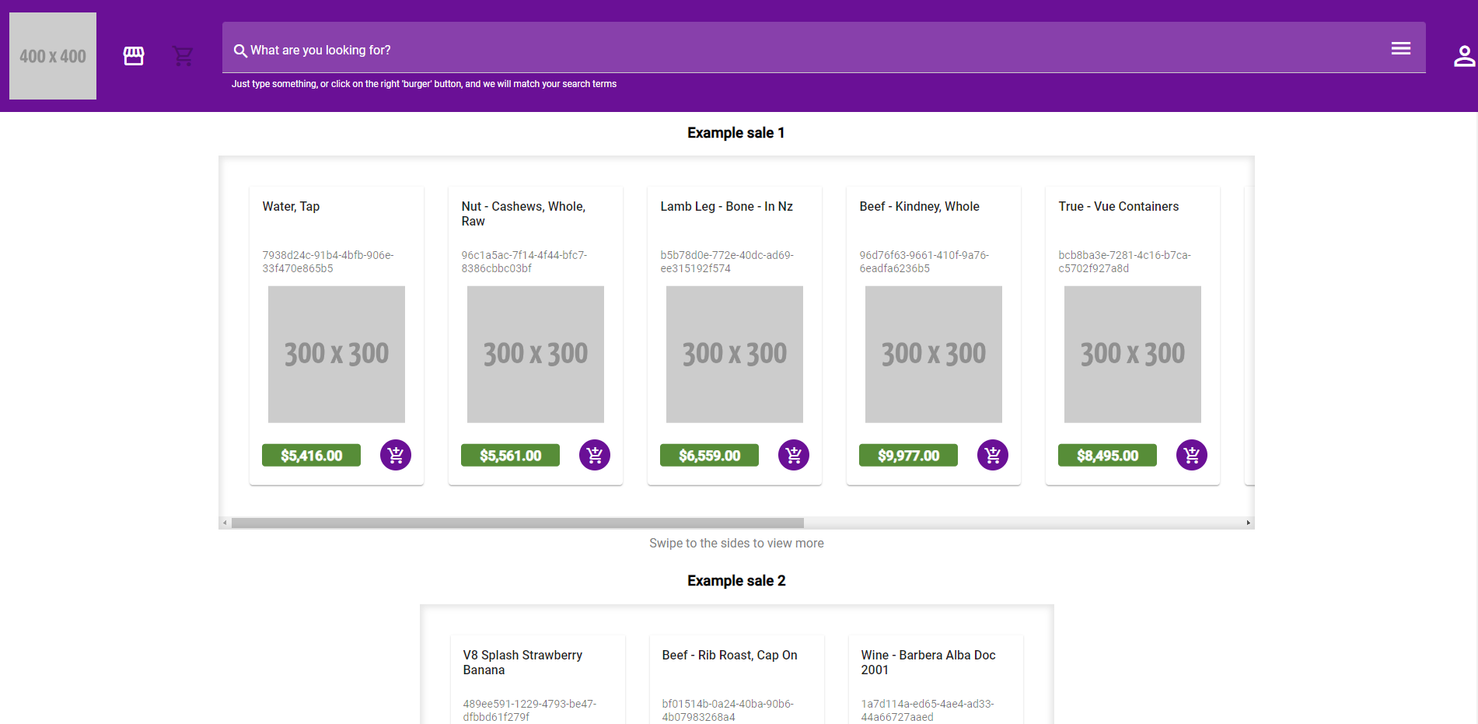
Task: Add True - Vue Containers to cart
Action: [x=1192, y=455]
